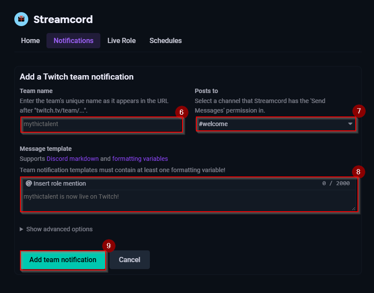Open the Discord markdown link
The height and width of the screenshot is (293, 374).
tap(73, 158)
